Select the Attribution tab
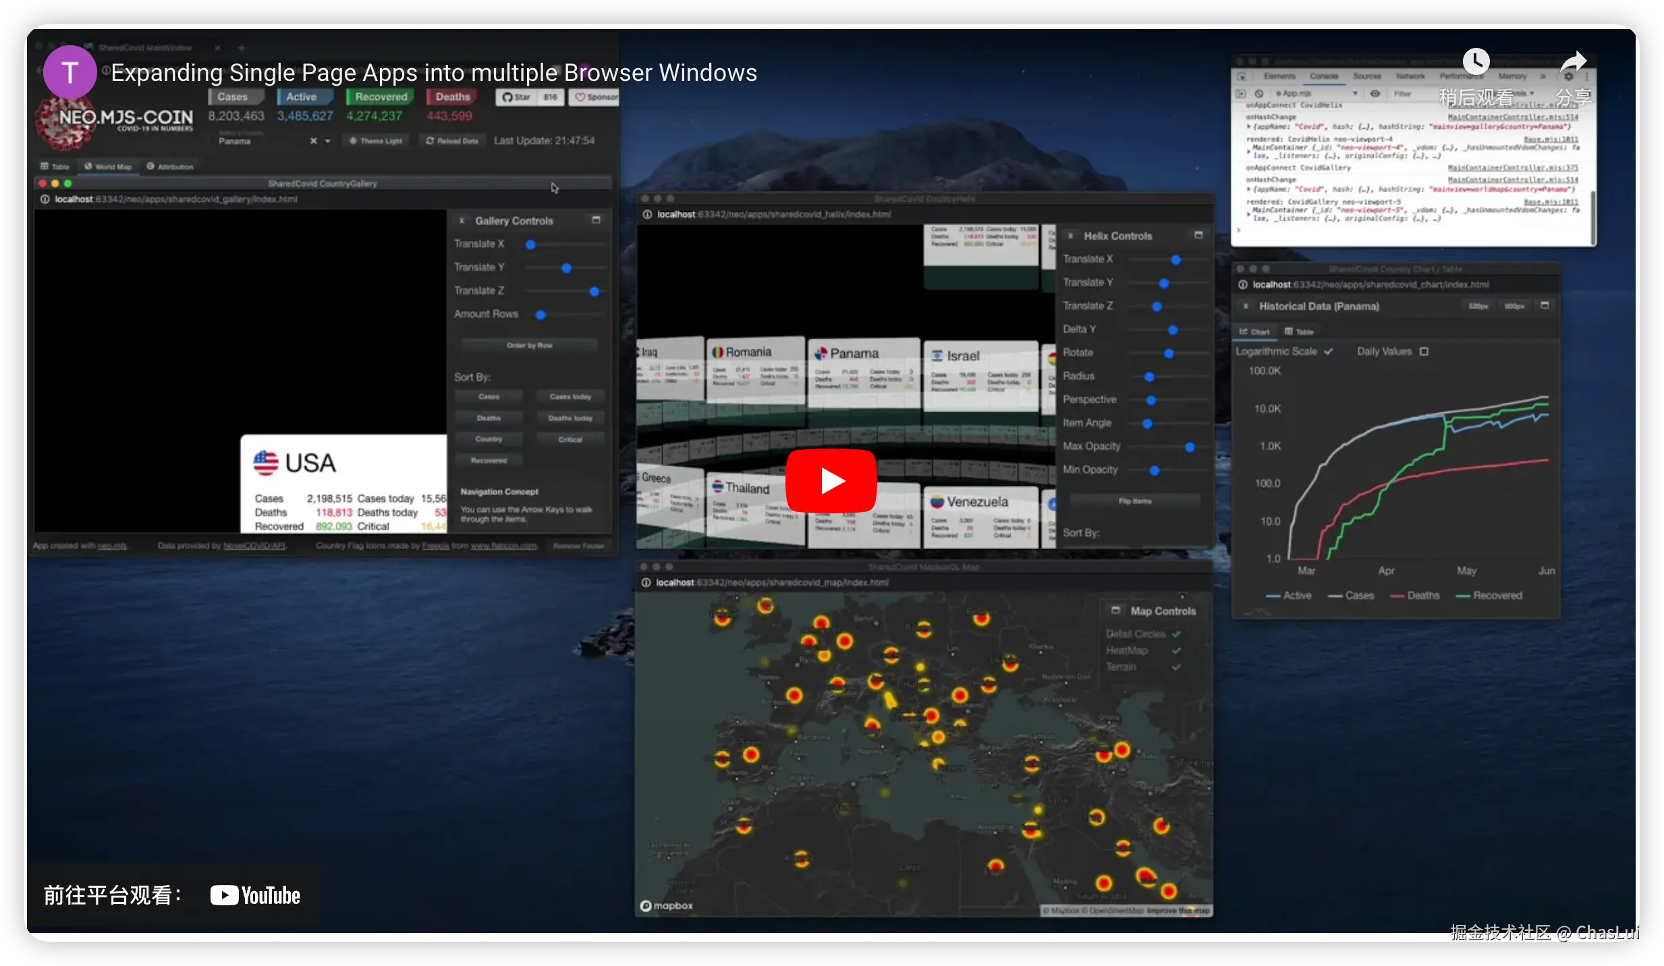The height and width of the screenshot is (966, 1664). tap(170, 167)
